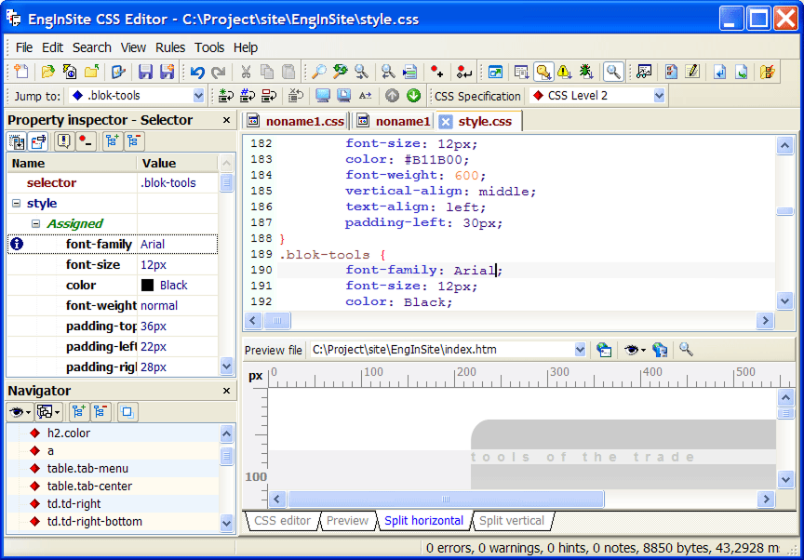The height and width of the screenshot is (560, 804).
Task: Select td.td-right in Navigator
Action: click(x=74, y=503)
